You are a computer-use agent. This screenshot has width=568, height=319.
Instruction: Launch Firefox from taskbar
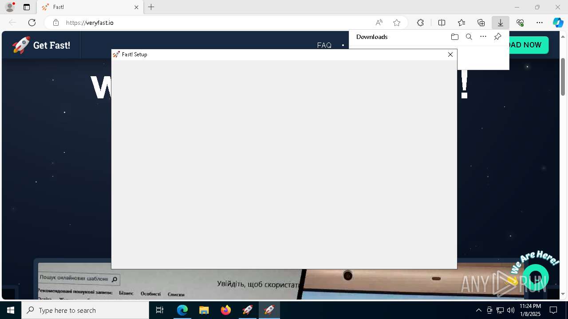(226, 310)
